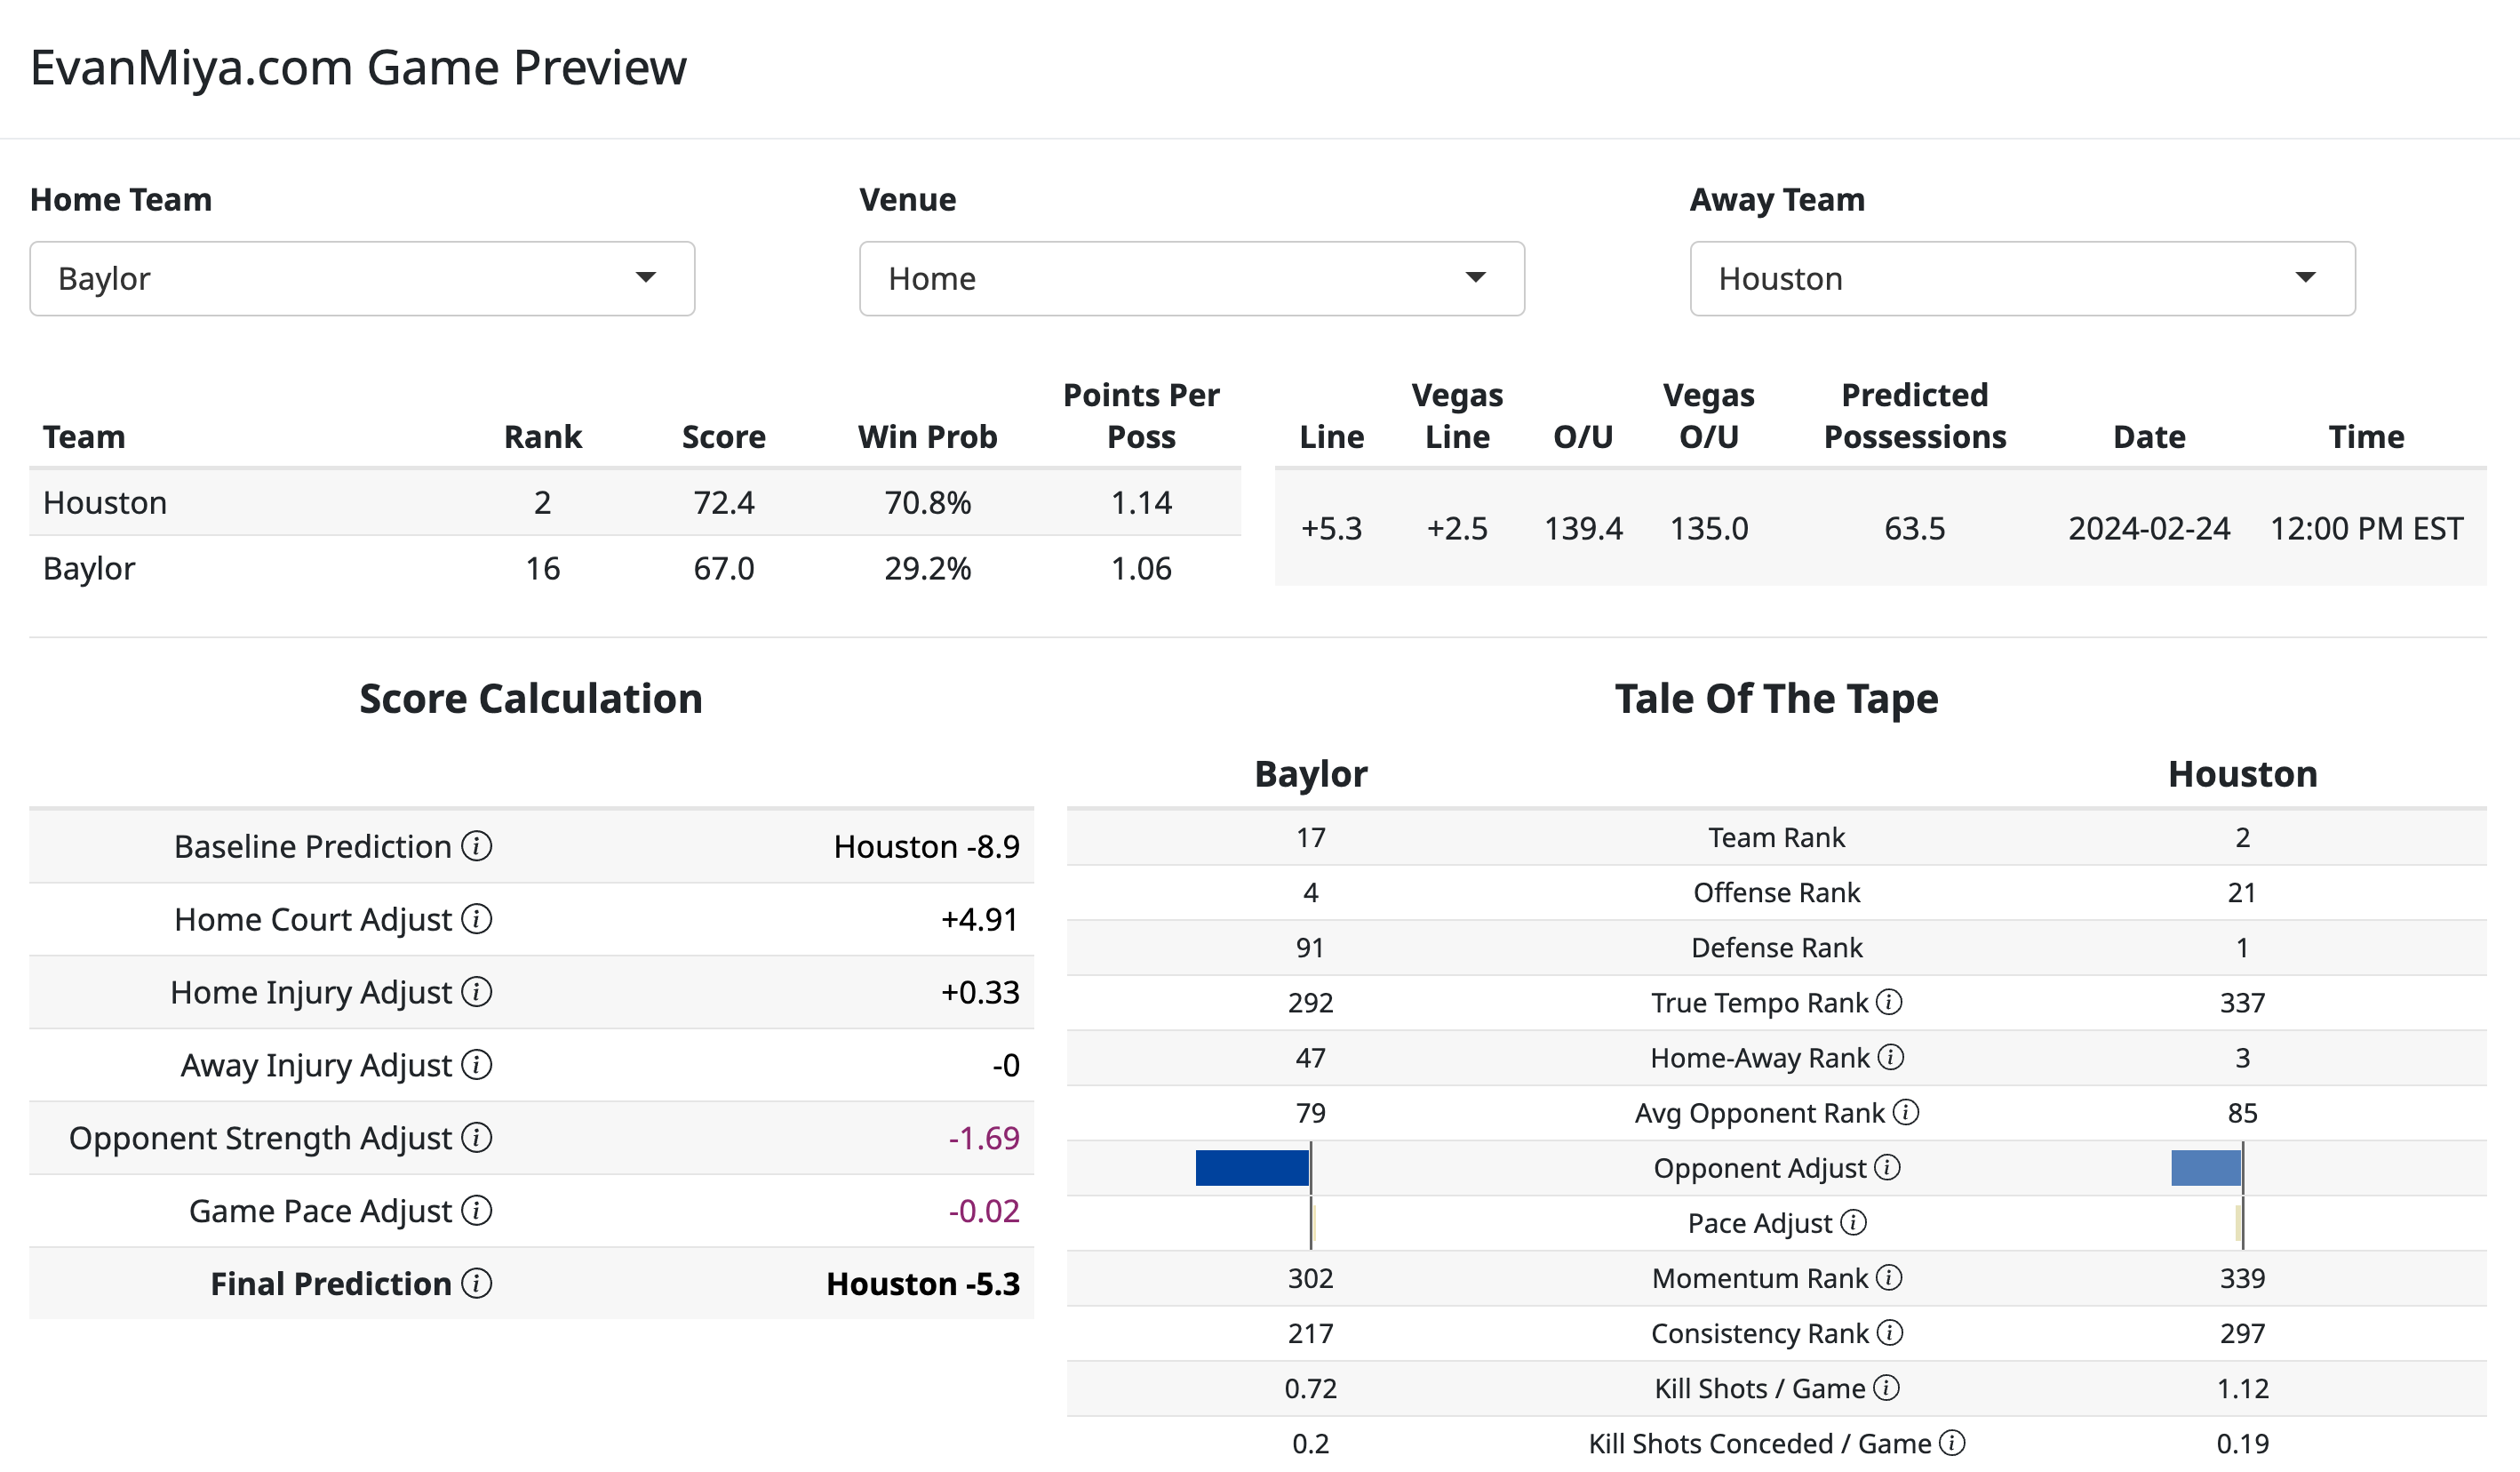Screen dimensions: 2520x1472
Task: Expand the Venue dropdown set to Home
Action: pyautogui.click(x=1191, y=278)
